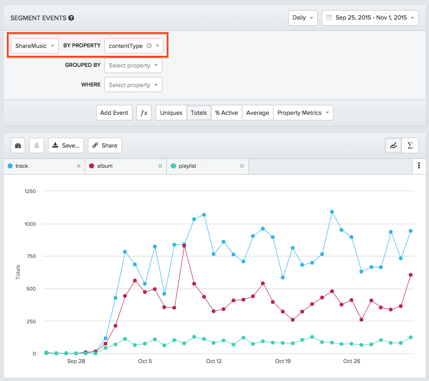The height and width of the screenshot is (381, 429).
Task: Open the speedometer dashboard icon
Action: pyautogui.click(x=18, y=145)
